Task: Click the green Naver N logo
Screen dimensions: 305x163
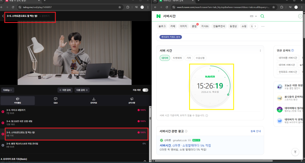Action: (x=159, y=16)
